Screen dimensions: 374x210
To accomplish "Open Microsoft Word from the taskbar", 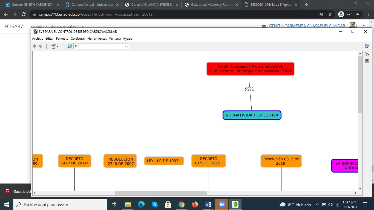I will (208, 205).
